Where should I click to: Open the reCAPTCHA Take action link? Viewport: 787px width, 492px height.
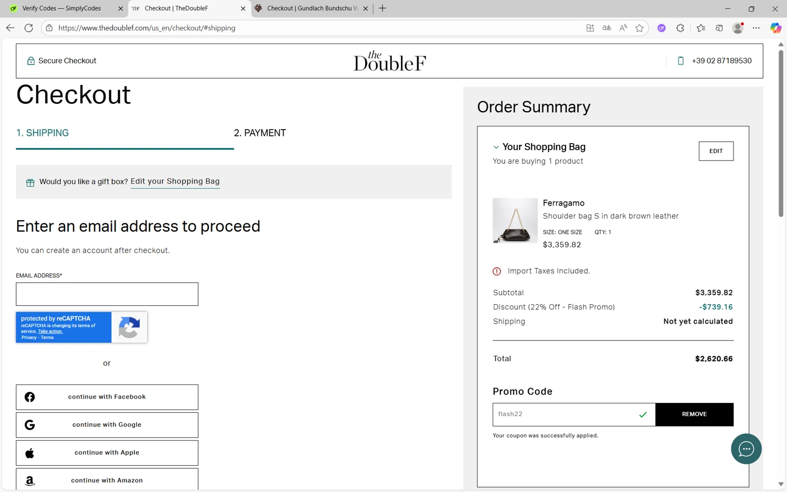coord(50,331)
